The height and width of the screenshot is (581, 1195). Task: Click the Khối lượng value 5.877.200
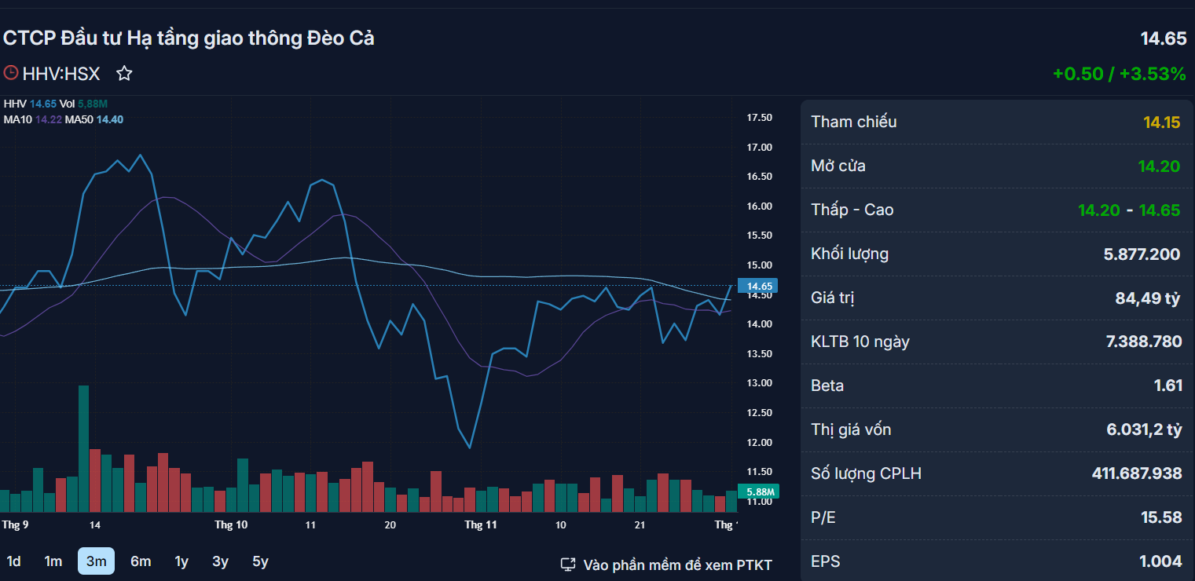click(x=1142, y=254)
